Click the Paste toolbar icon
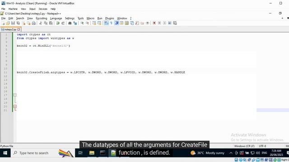289x162 pixels. 51,23
